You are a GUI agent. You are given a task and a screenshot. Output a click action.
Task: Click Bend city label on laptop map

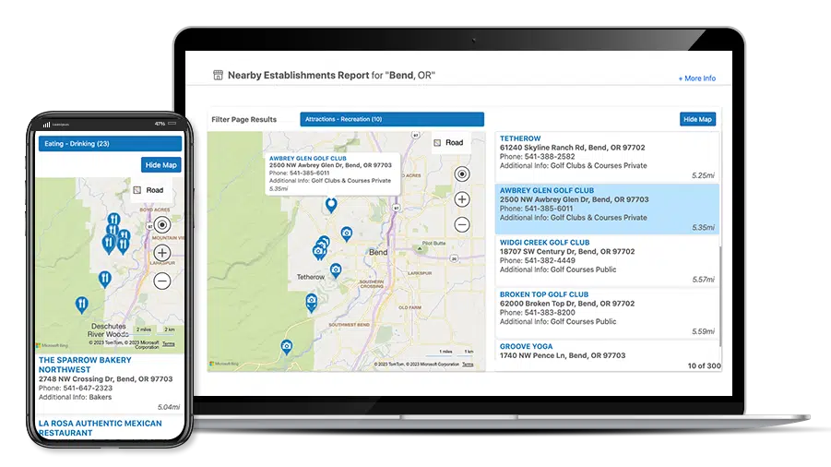click(x=378, y=252)
